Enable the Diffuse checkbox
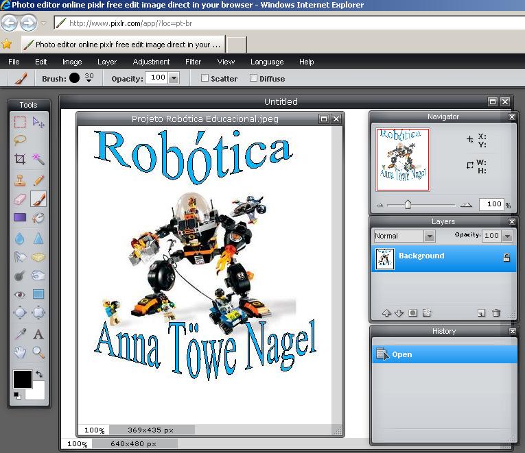The width and height of the screenshot is (525, 453). [x=253, y=78]
